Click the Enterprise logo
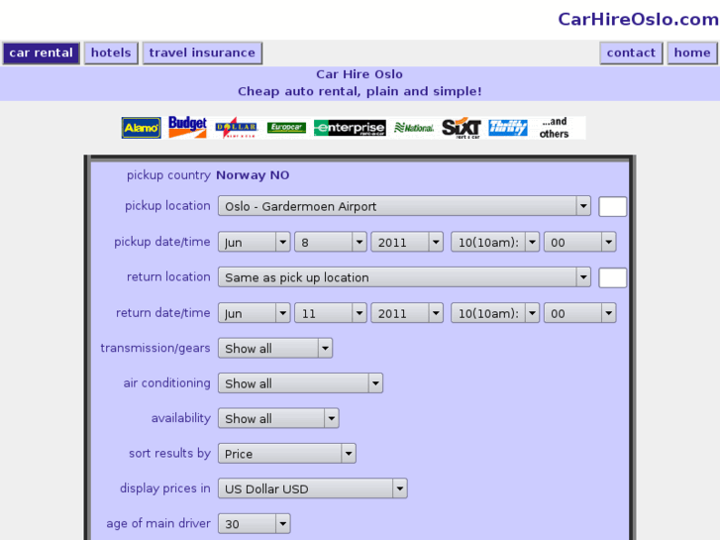720x540 pixels. click(350, 128)
